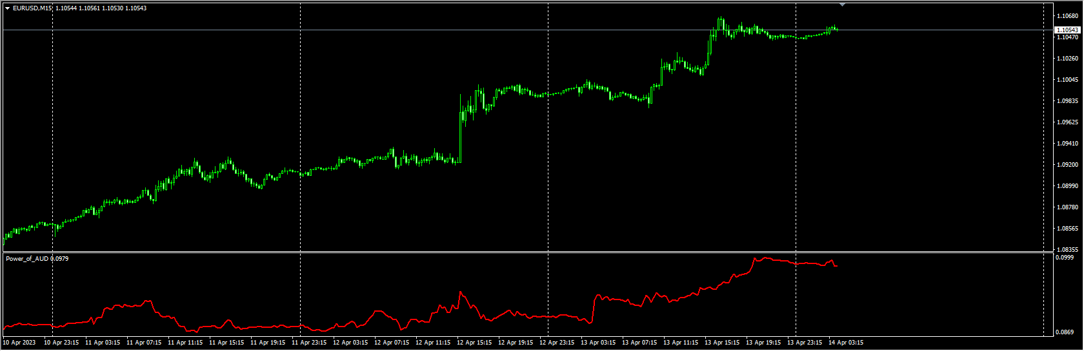Click price scale value 1.10470
The width and height of the screenshot is (1084, 351).
[x=1067, y=37]
